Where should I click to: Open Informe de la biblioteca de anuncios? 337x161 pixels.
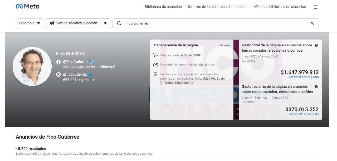218,7
